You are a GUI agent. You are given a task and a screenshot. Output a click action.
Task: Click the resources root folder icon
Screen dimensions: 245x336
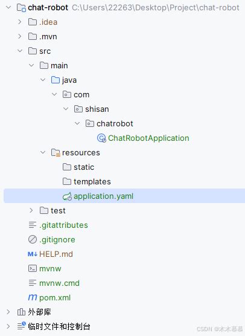pyautogui.click(x=56, y=152)
